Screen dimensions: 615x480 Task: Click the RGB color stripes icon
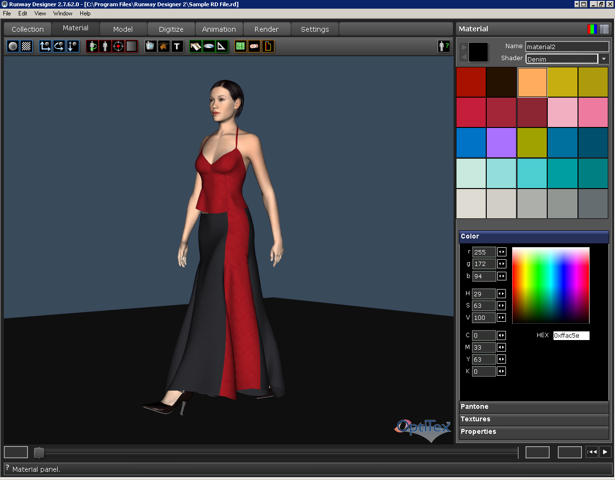(592, 29)
